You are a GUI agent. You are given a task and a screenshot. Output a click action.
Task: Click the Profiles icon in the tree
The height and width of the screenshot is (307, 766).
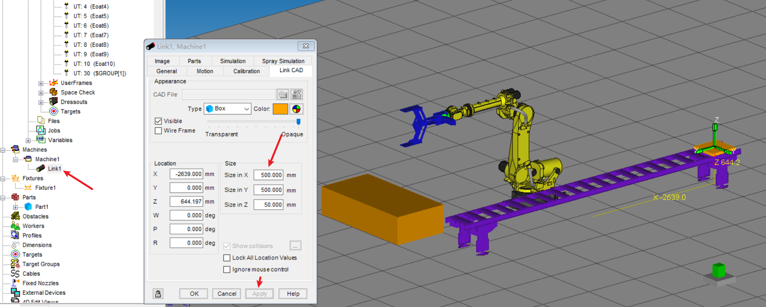(x=15, y=235)
